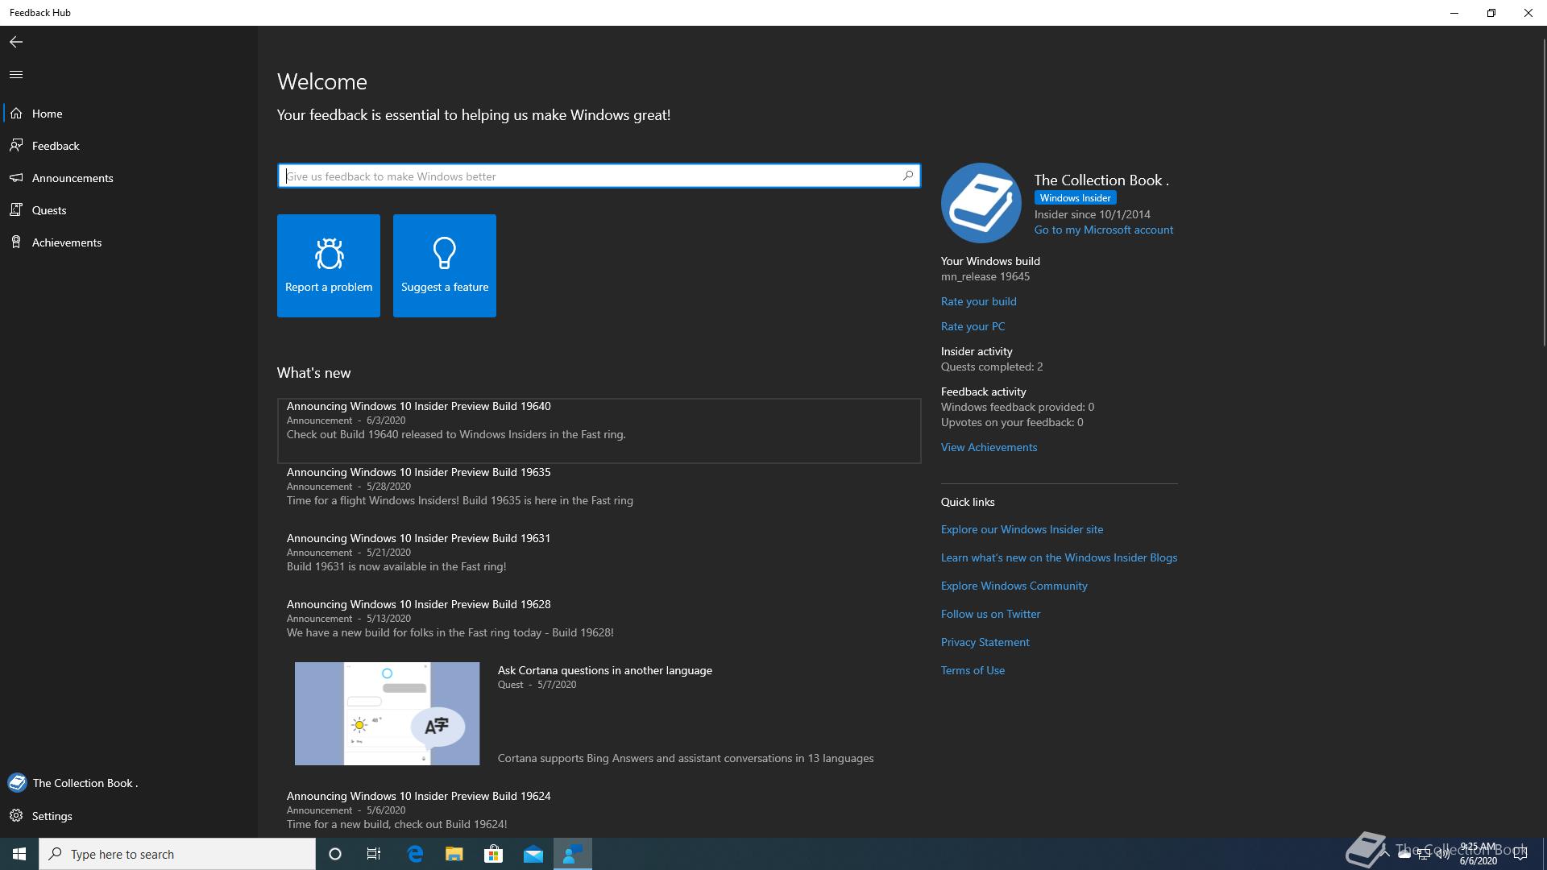Viewport: 1547px width, 870px height.
Task: Click the vertical scrollbar of the page
Action: pos(1544,193)
